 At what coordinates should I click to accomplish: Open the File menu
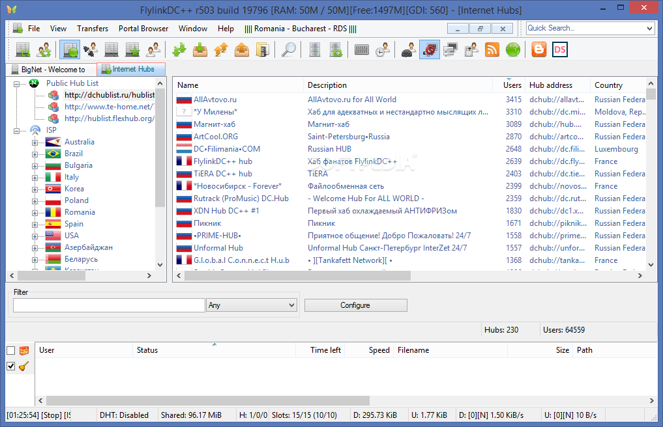pos(34,28)
